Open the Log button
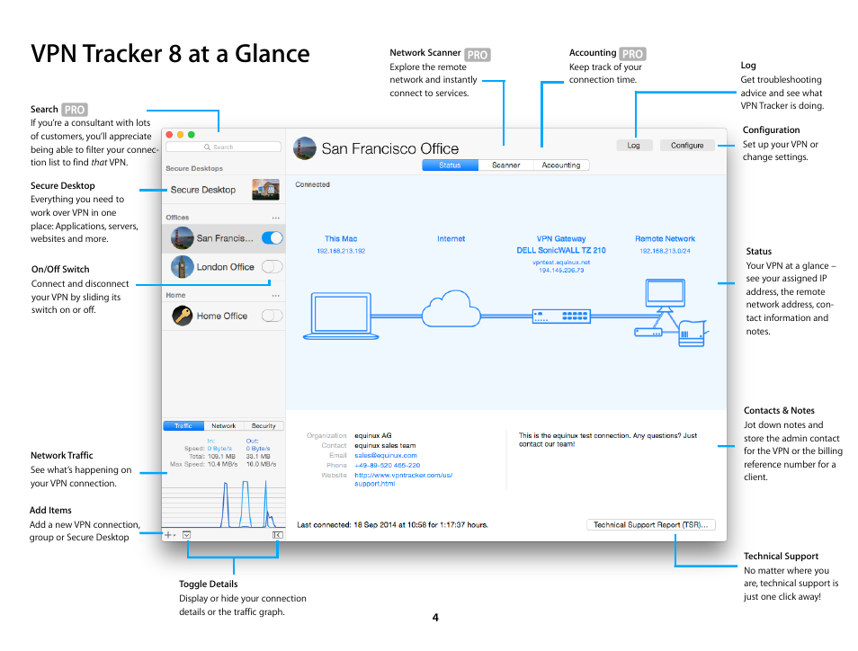858x651 pixels. click(x=634, y=146)
